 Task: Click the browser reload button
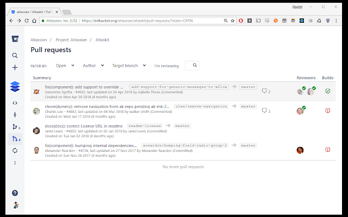coord(27,21)
